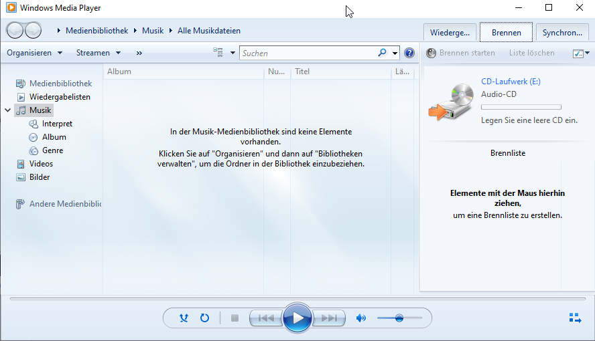Skip to the previous track
This screenshot has height=341, width=595.
[x=267, y=318]
